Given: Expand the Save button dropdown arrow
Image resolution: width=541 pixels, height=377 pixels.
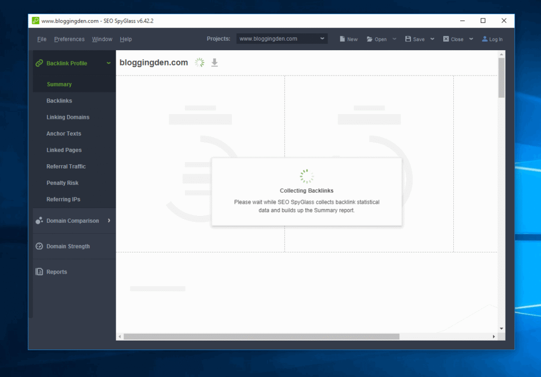Looking at the screenshot, I should pos(432,39).
